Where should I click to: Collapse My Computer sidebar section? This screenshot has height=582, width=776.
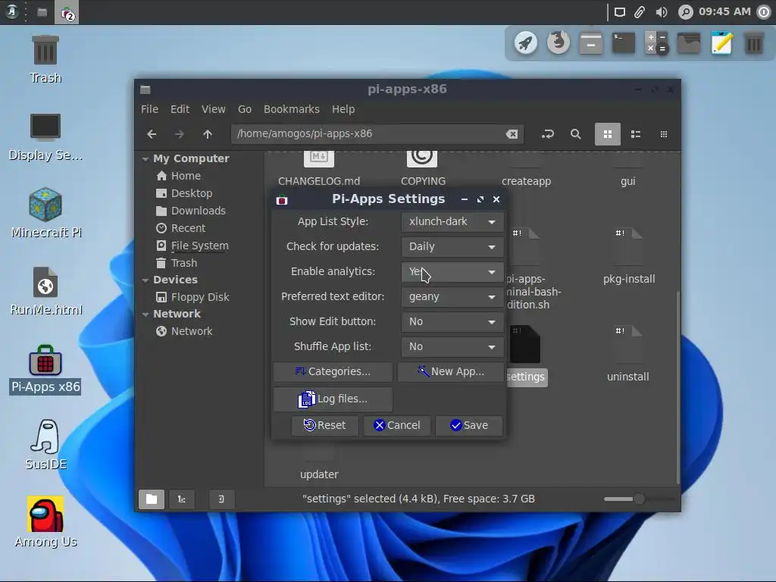pyautogui.click(x=145, y=159)
